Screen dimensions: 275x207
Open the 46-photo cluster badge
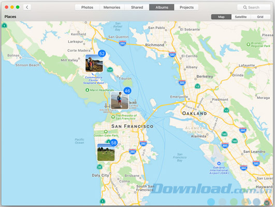[x=127, y=91]
